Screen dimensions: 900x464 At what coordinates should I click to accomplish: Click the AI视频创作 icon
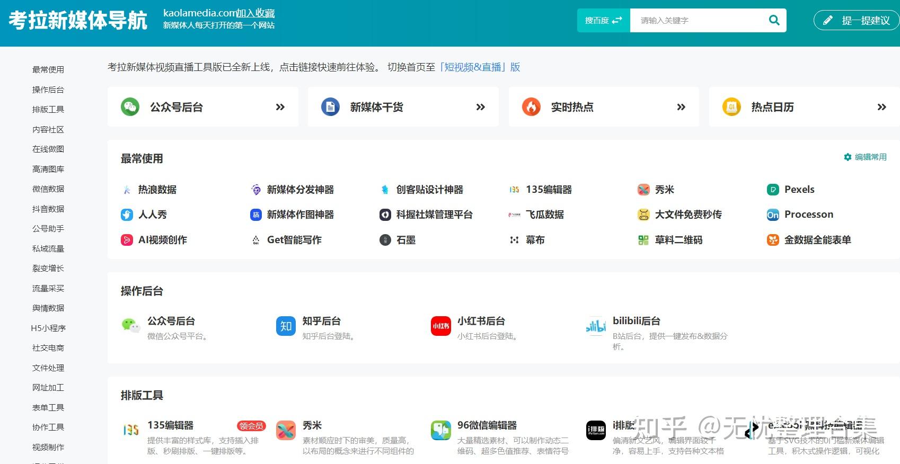127,240
